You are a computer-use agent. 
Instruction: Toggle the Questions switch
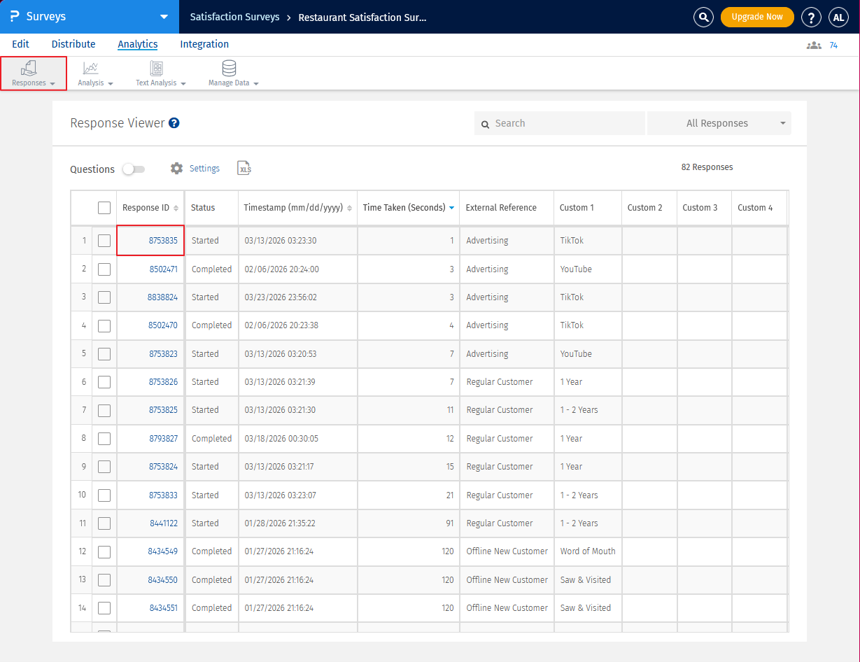[133, 169]
